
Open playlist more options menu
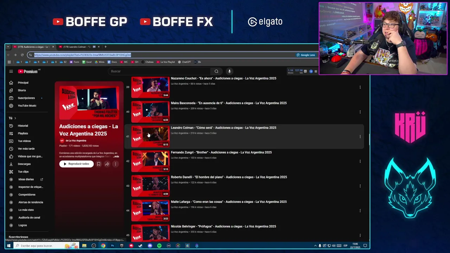[115, 164]
